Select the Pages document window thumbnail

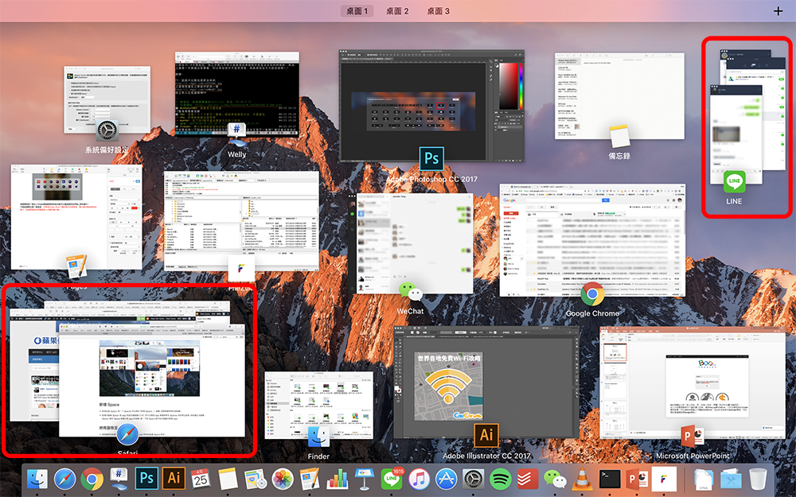(x=76, y=217)
